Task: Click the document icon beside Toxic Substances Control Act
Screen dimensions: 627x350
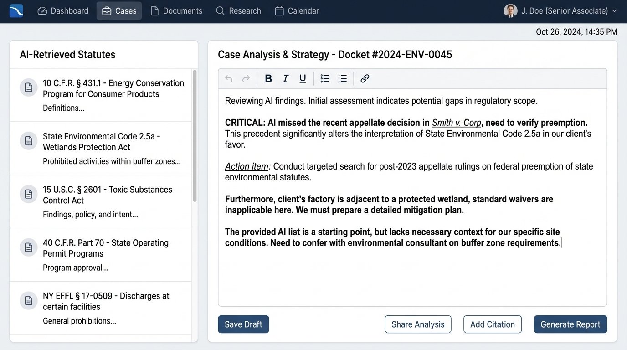Action: tap(28, 194)
